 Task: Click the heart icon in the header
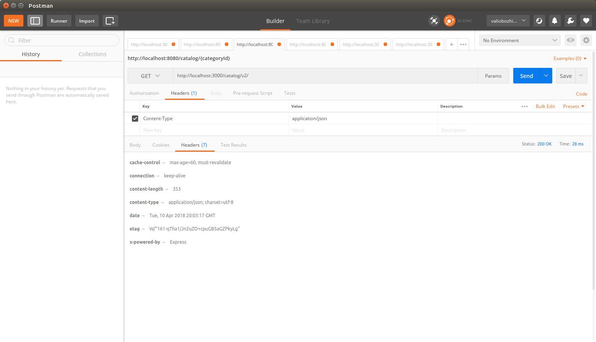coord(586,21)
